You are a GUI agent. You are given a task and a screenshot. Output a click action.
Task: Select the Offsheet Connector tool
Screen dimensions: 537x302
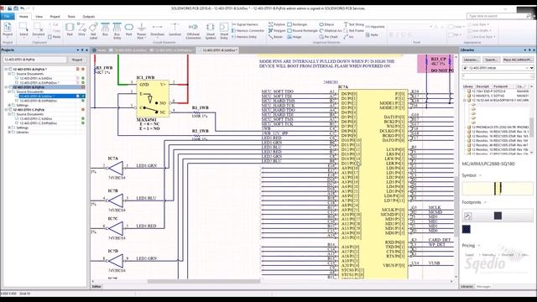(193, 31)
